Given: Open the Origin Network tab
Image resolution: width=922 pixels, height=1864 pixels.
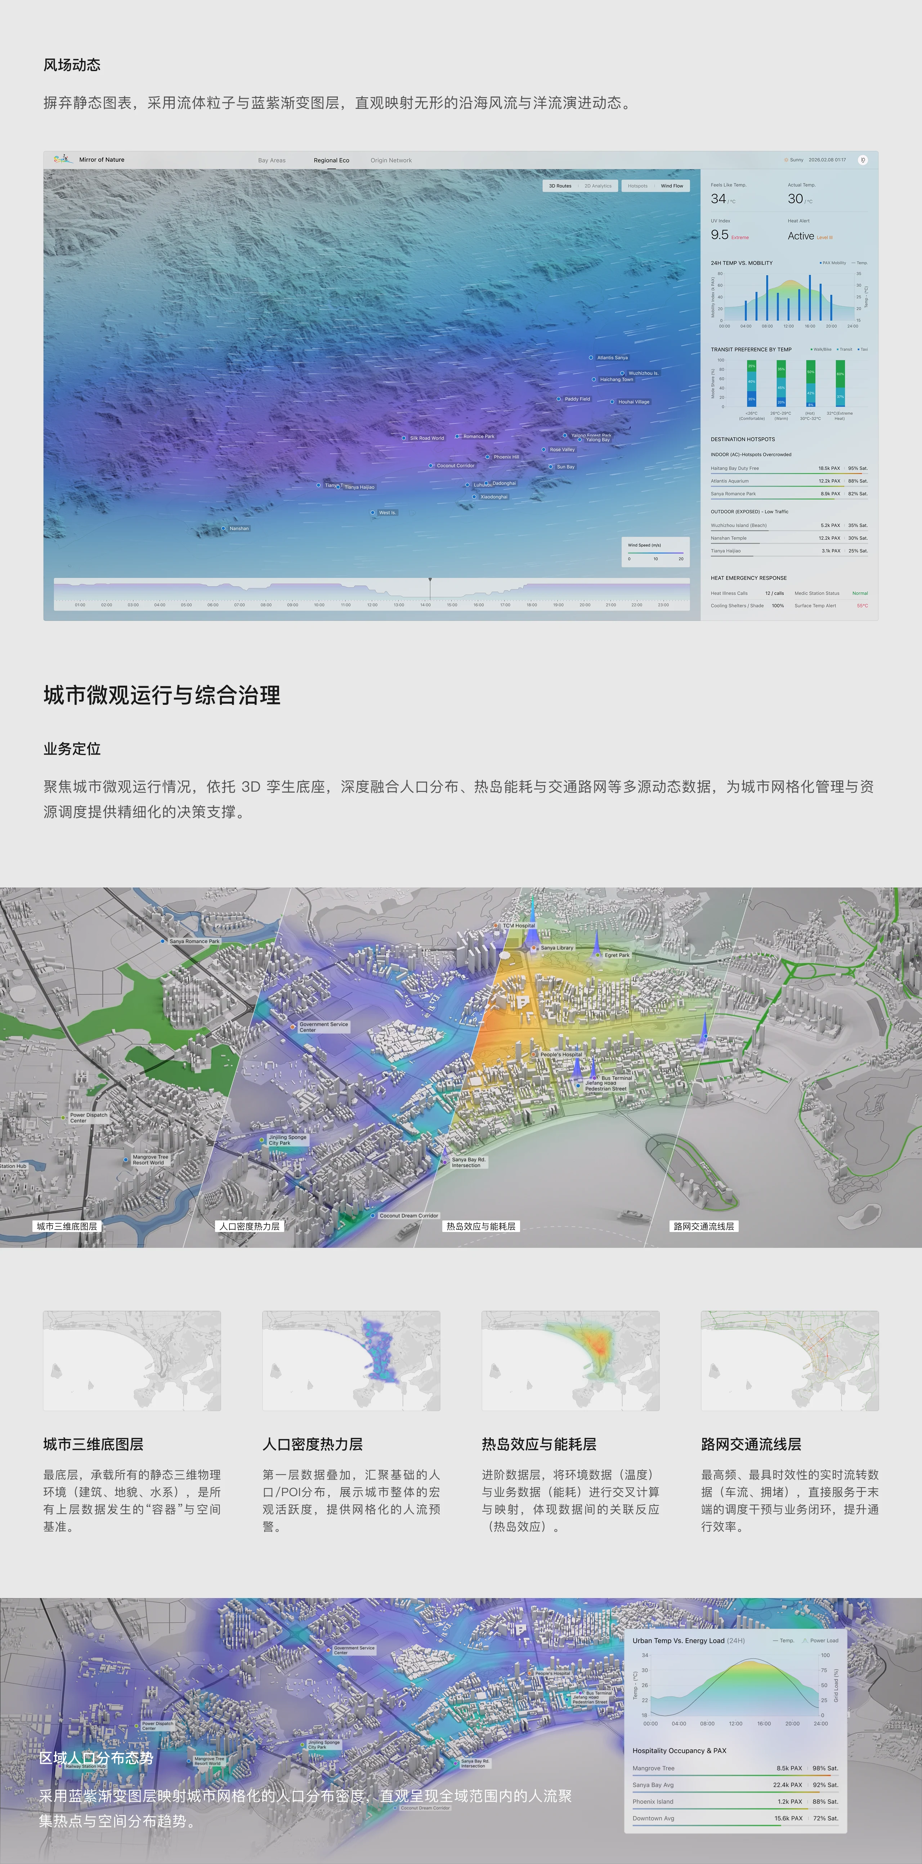Looking at the screenshot, I should tap(391, 160).
